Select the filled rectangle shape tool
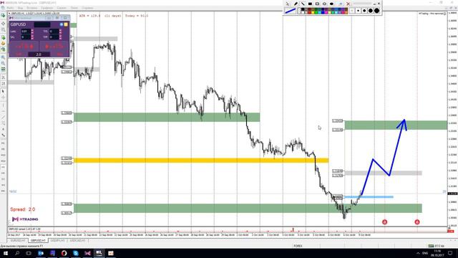The height and width of the screenshot is (258, 458). [x=310, y=4]
